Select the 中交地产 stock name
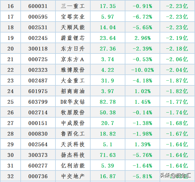The width and height of the screenshot is (195, 182). (73, 176)
